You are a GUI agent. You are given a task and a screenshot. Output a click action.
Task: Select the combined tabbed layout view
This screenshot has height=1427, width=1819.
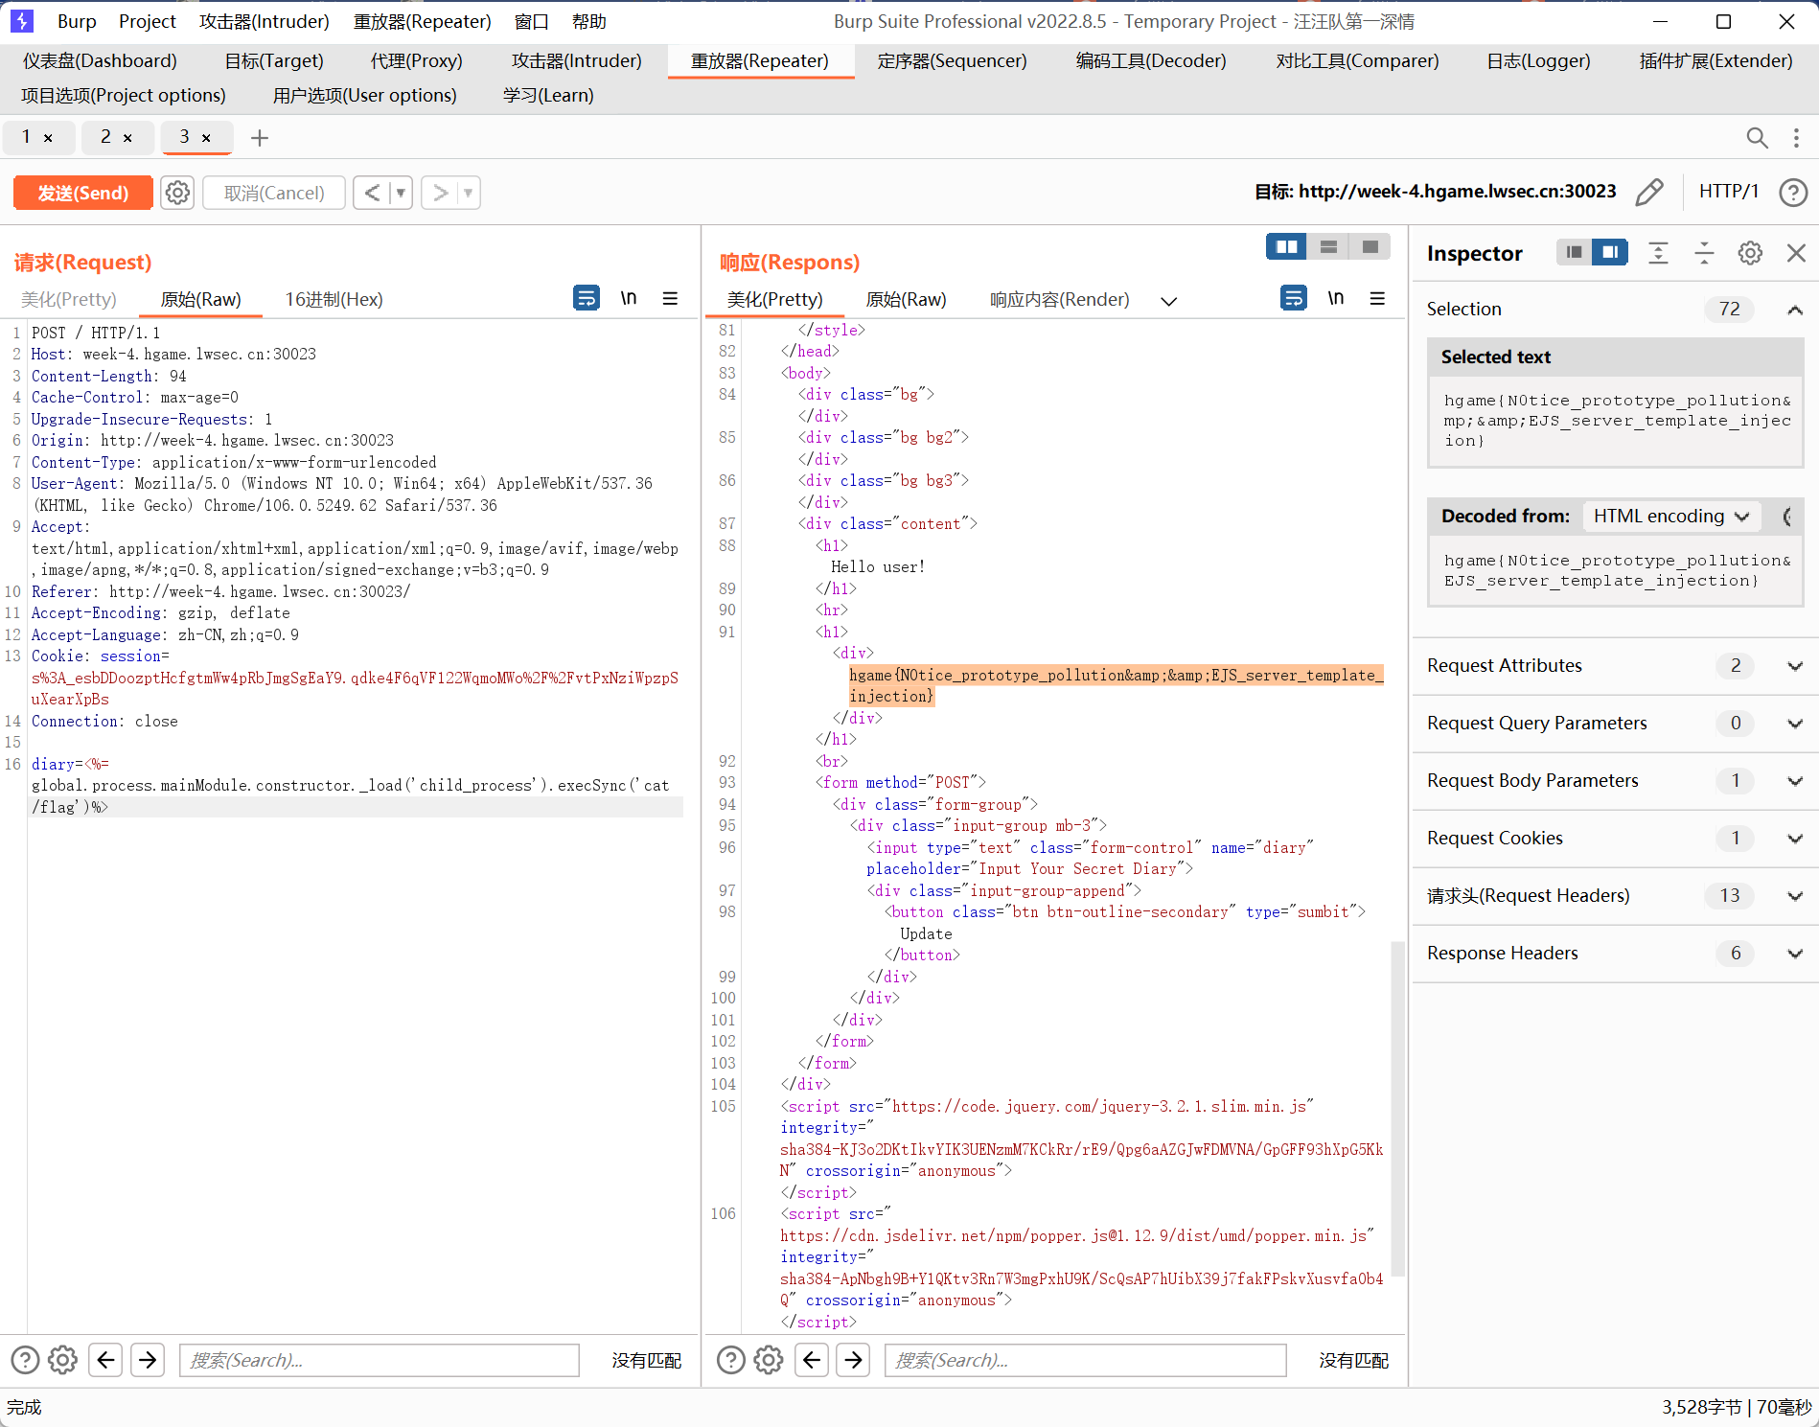click(x=1370, y=247)
